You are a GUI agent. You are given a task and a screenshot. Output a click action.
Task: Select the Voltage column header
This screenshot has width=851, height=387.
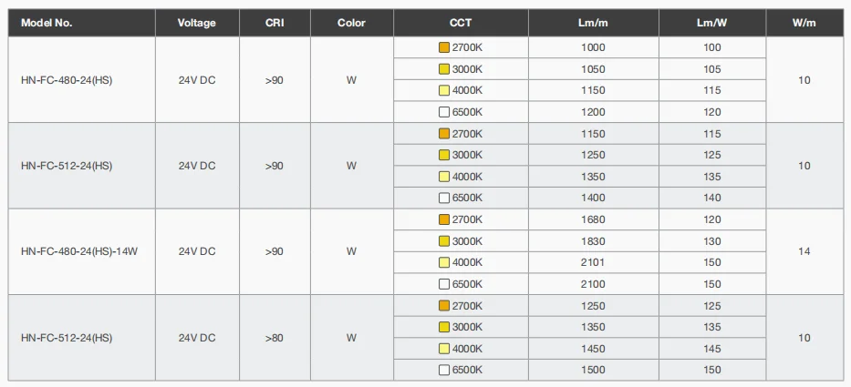(x=197, y=23)
